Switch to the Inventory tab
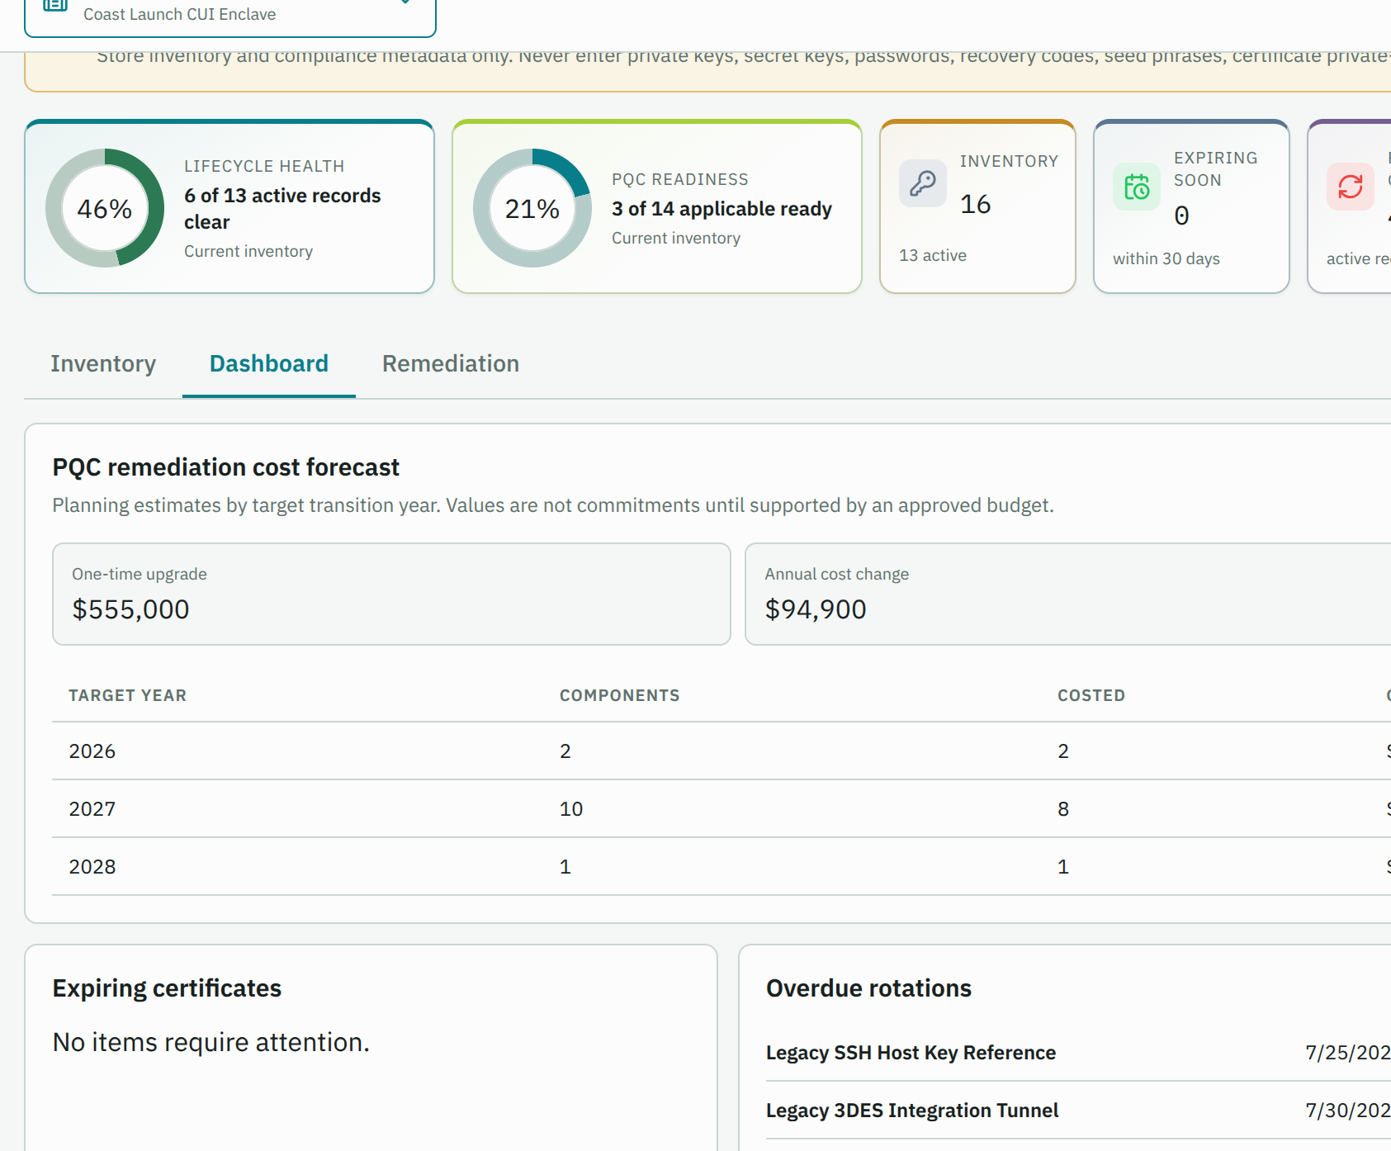The height and width of the screenshot is (1151, 1391). (x=103, y=363)
